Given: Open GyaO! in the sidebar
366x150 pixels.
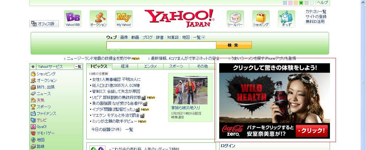Looking at the screenshot, I should (x=39, y=127).
